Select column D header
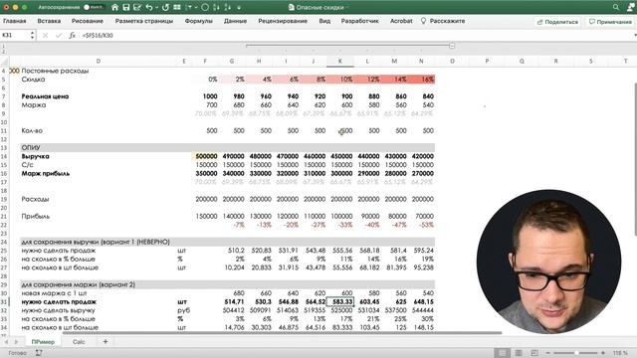 point(98,62)
